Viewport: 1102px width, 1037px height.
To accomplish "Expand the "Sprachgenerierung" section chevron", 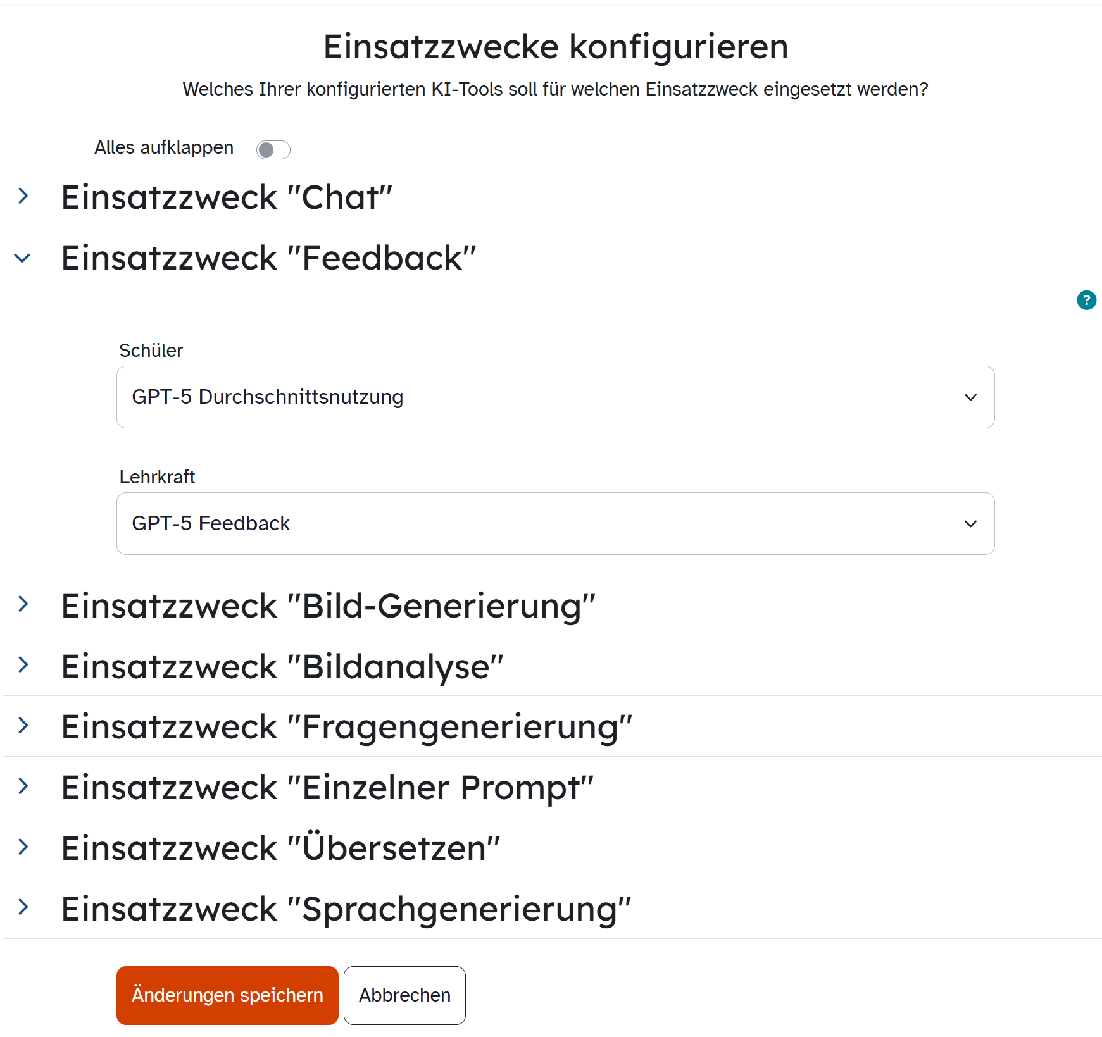I will 23,908.
